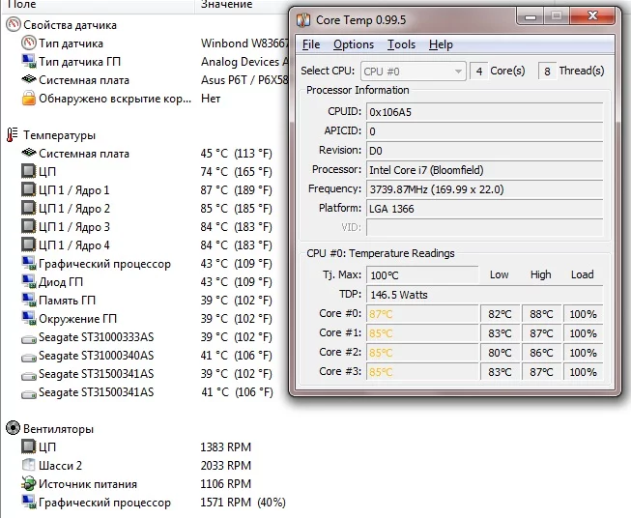
Task: Click the Seagate ST31500341AS row showing 41 °C (106 °F)
Action: [x=147, y=392]
